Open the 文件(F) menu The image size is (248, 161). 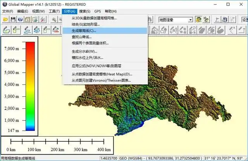point(8,11)
